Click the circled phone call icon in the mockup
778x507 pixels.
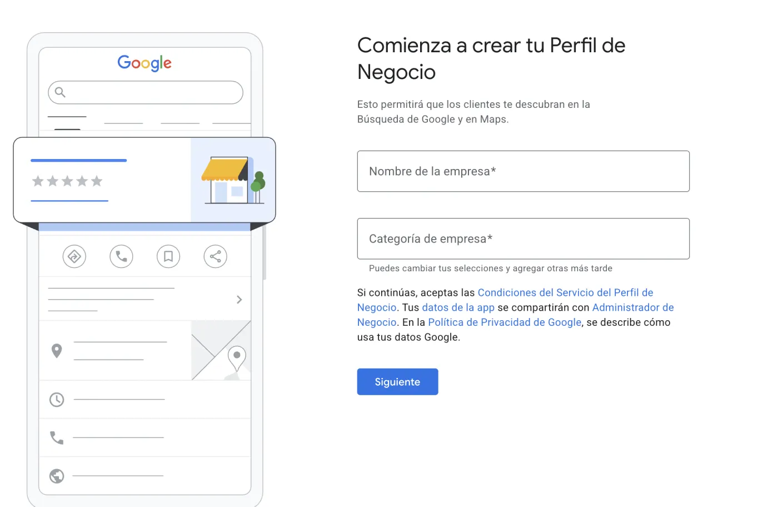click(x=121, y=256)
